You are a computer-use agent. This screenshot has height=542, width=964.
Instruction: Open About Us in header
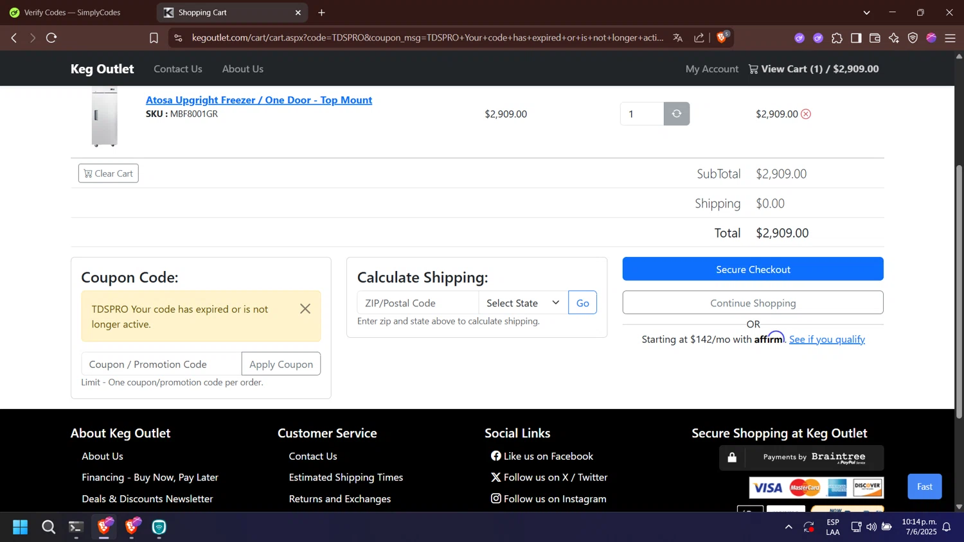click(243, 69)
